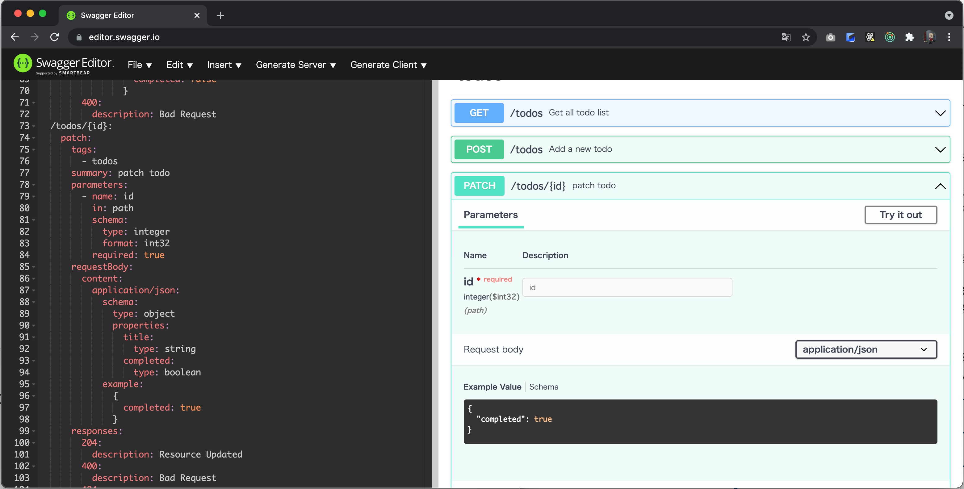Click line number 92 in the gutter
The height and width of the screenshot is (489, 964).
point(24,349)
